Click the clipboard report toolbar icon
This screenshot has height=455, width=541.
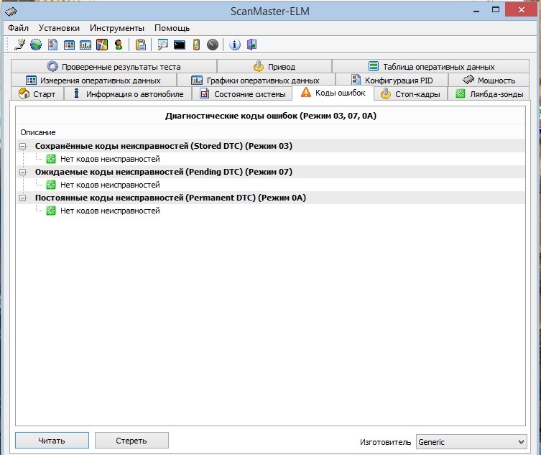[141, 45]
